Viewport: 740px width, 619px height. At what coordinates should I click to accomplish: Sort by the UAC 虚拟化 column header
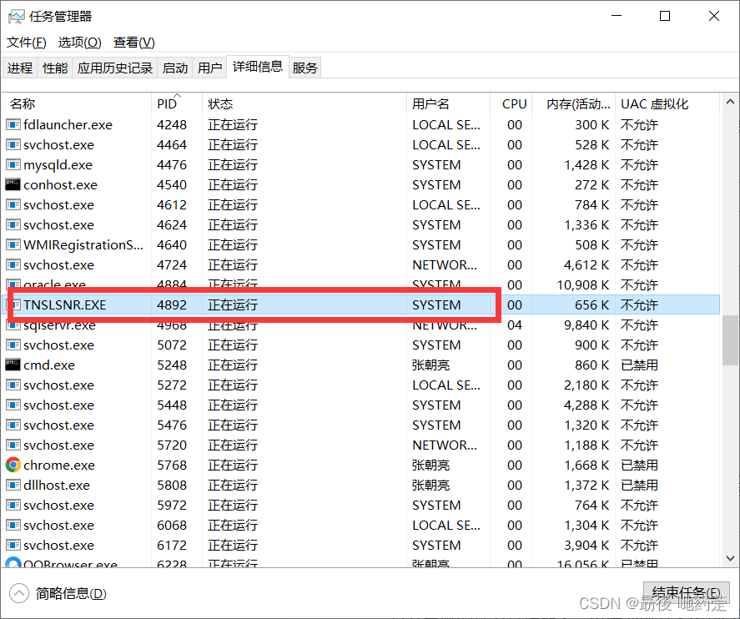tap(667, 103)
